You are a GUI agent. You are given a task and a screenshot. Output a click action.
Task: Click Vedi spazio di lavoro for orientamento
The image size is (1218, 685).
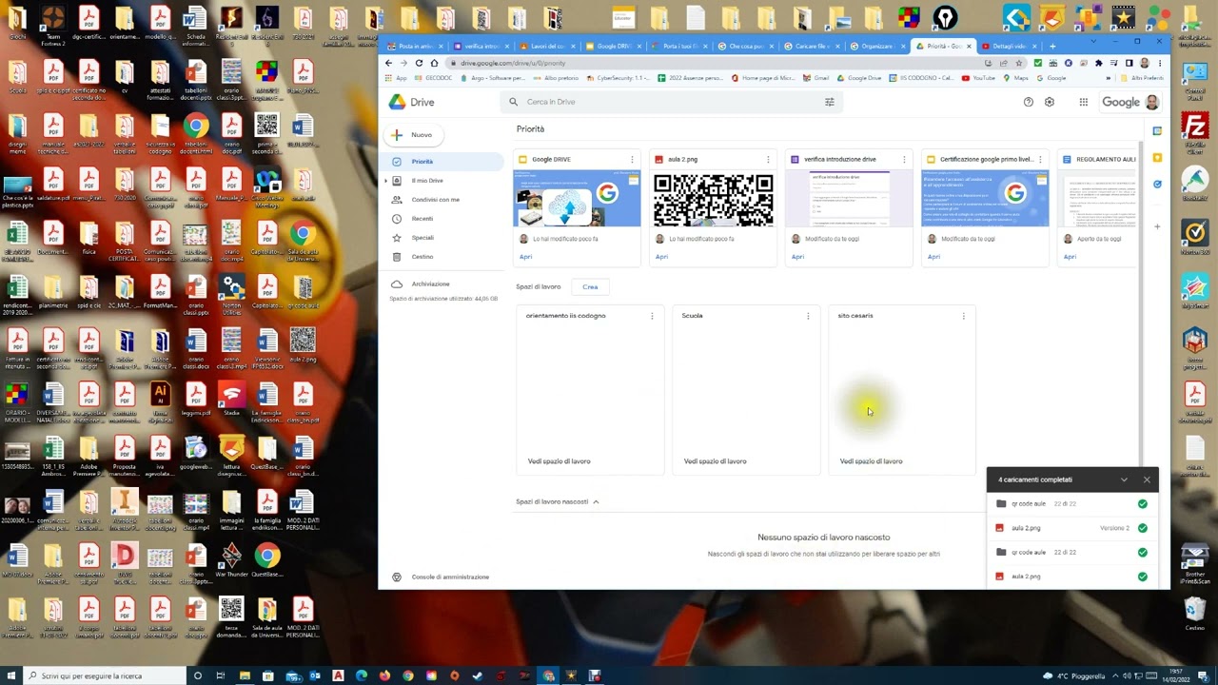[559, 461]
